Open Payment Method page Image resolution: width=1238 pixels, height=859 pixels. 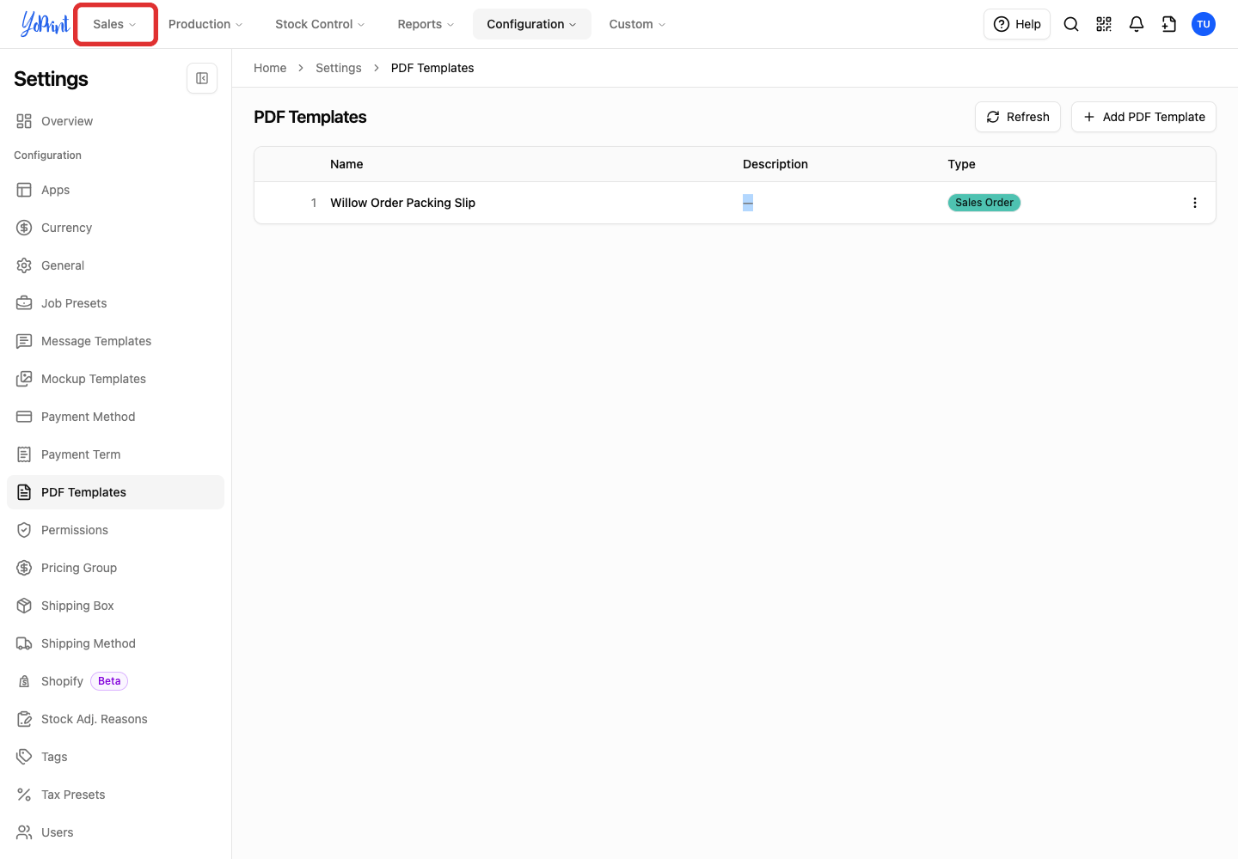tap(115, 417)
